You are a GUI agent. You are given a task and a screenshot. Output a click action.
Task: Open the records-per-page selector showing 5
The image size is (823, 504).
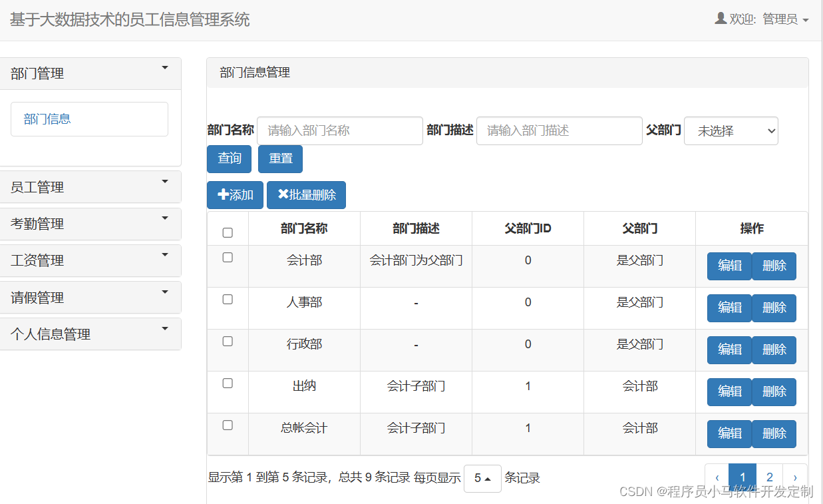pyautogui.click(x=482, y=478)
